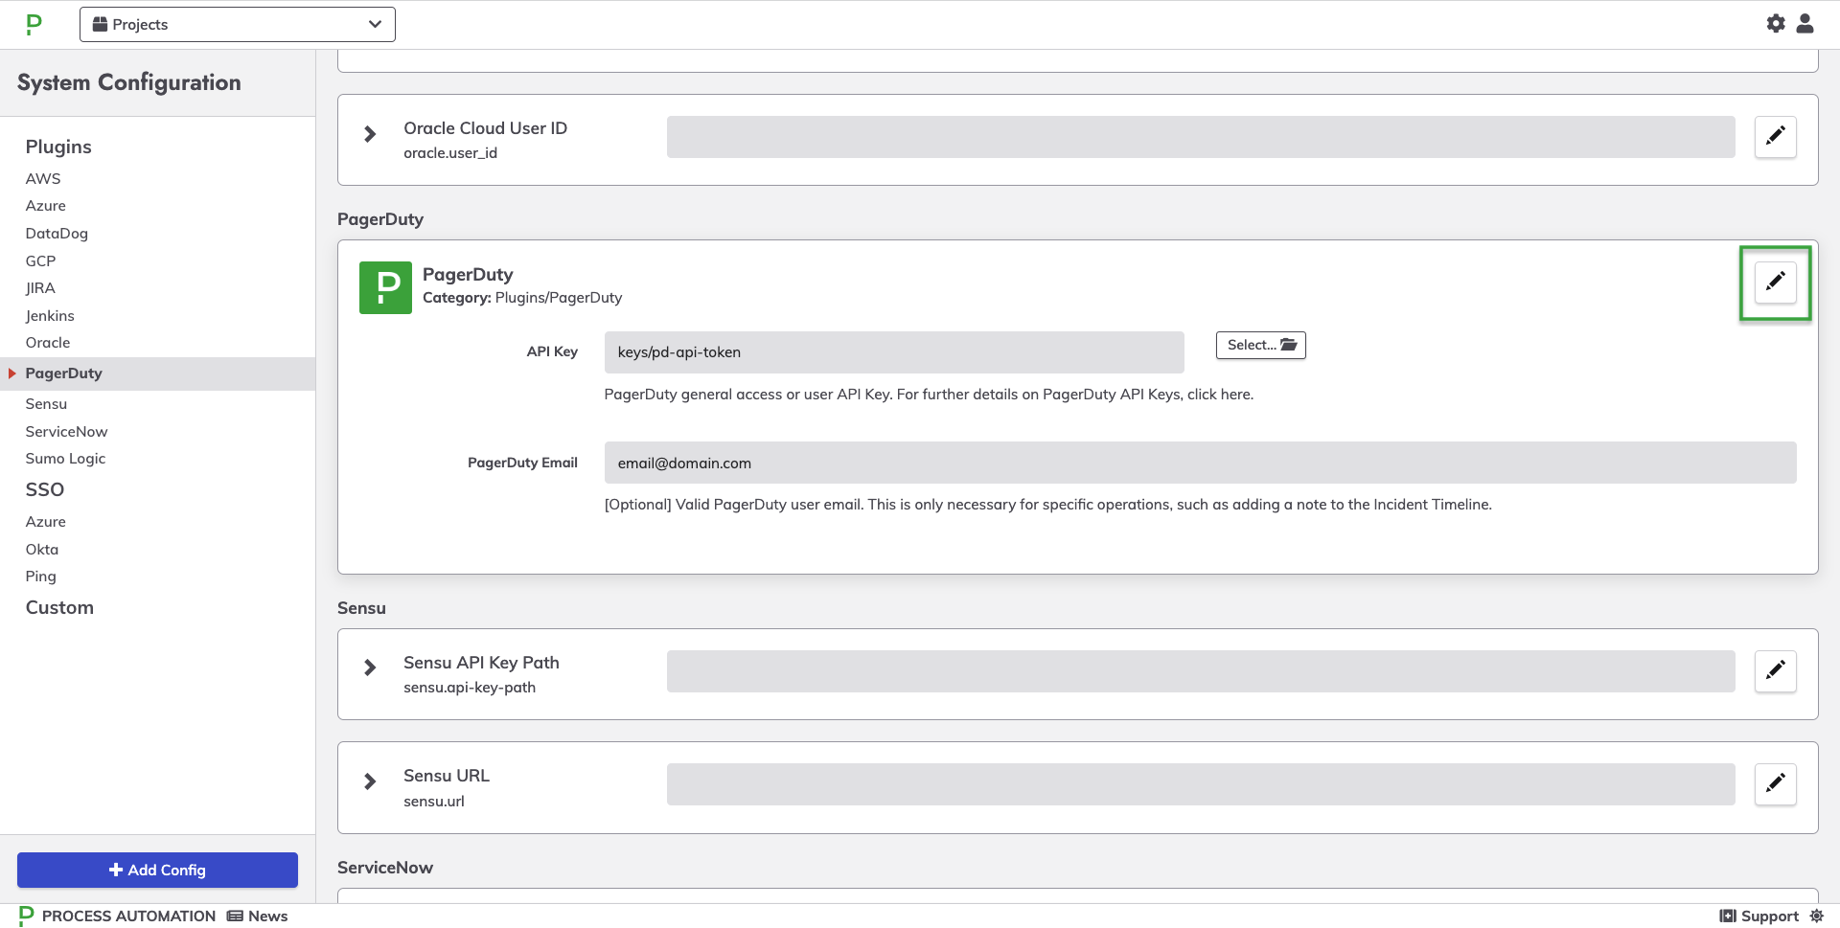Open the Custom sidebar section
This screenshot has height=928, width=1840.
59,607
